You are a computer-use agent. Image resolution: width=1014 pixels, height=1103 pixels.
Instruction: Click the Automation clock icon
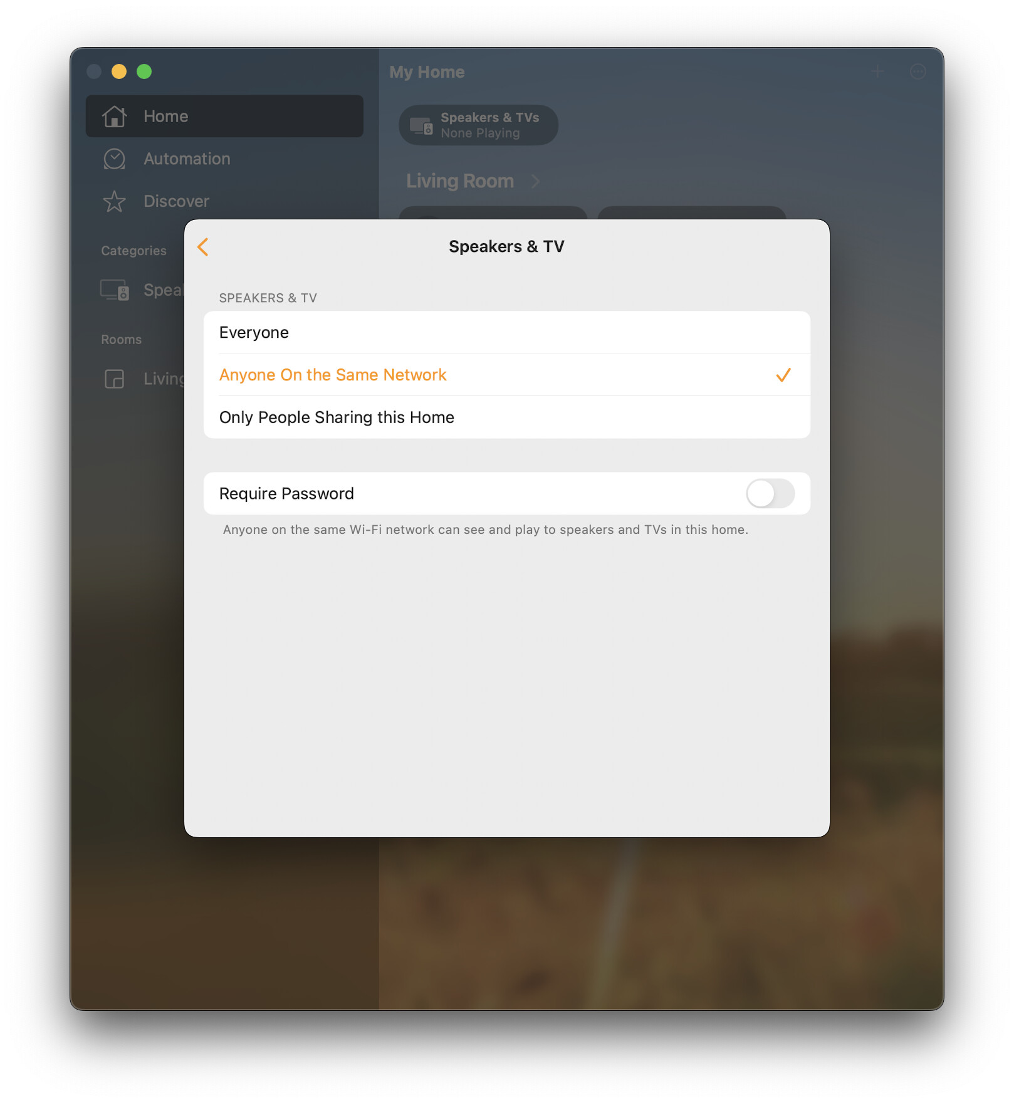pyautogui.click(x=115, y=159)
